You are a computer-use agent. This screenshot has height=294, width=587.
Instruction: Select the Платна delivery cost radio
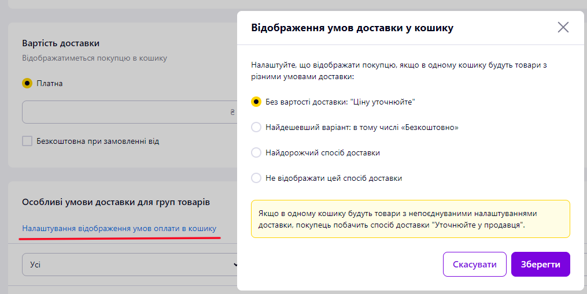[27, 83]
